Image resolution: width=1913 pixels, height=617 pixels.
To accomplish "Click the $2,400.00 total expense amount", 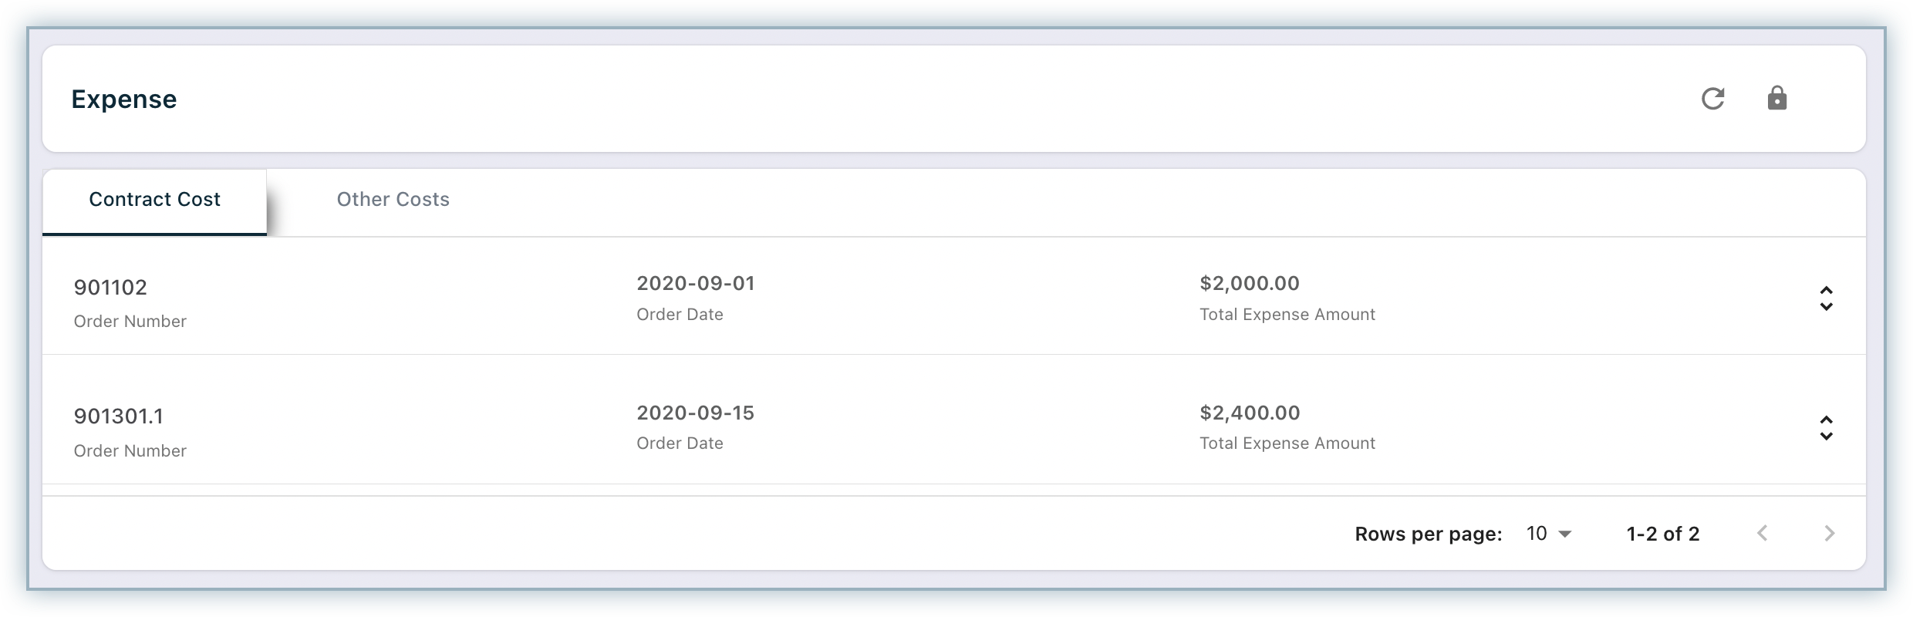I will pos(1250,413).
